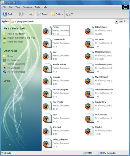Expand the Back history dropdown arrow

[16, 14]
